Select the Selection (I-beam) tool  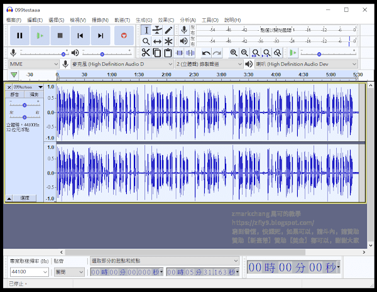pyautogui.click(x=146, y=30)
